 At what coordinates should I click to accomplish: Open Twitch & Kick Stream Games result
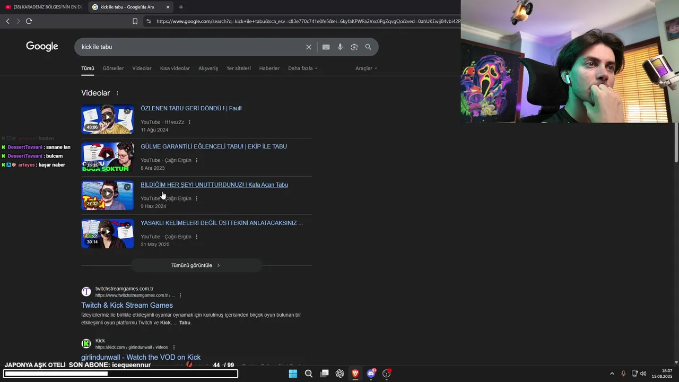click(x=127, y=305)
